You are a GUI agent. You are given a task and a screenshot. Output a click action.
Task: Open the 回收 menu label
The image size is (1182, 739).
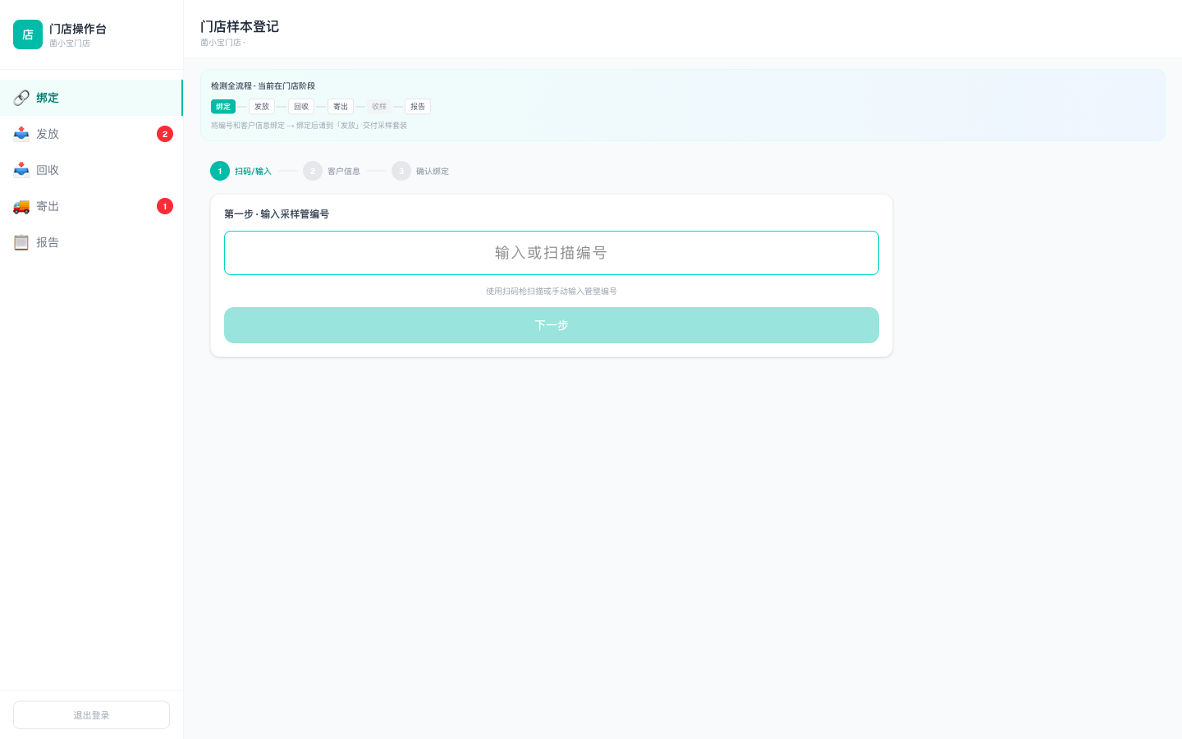pos(48,170)
